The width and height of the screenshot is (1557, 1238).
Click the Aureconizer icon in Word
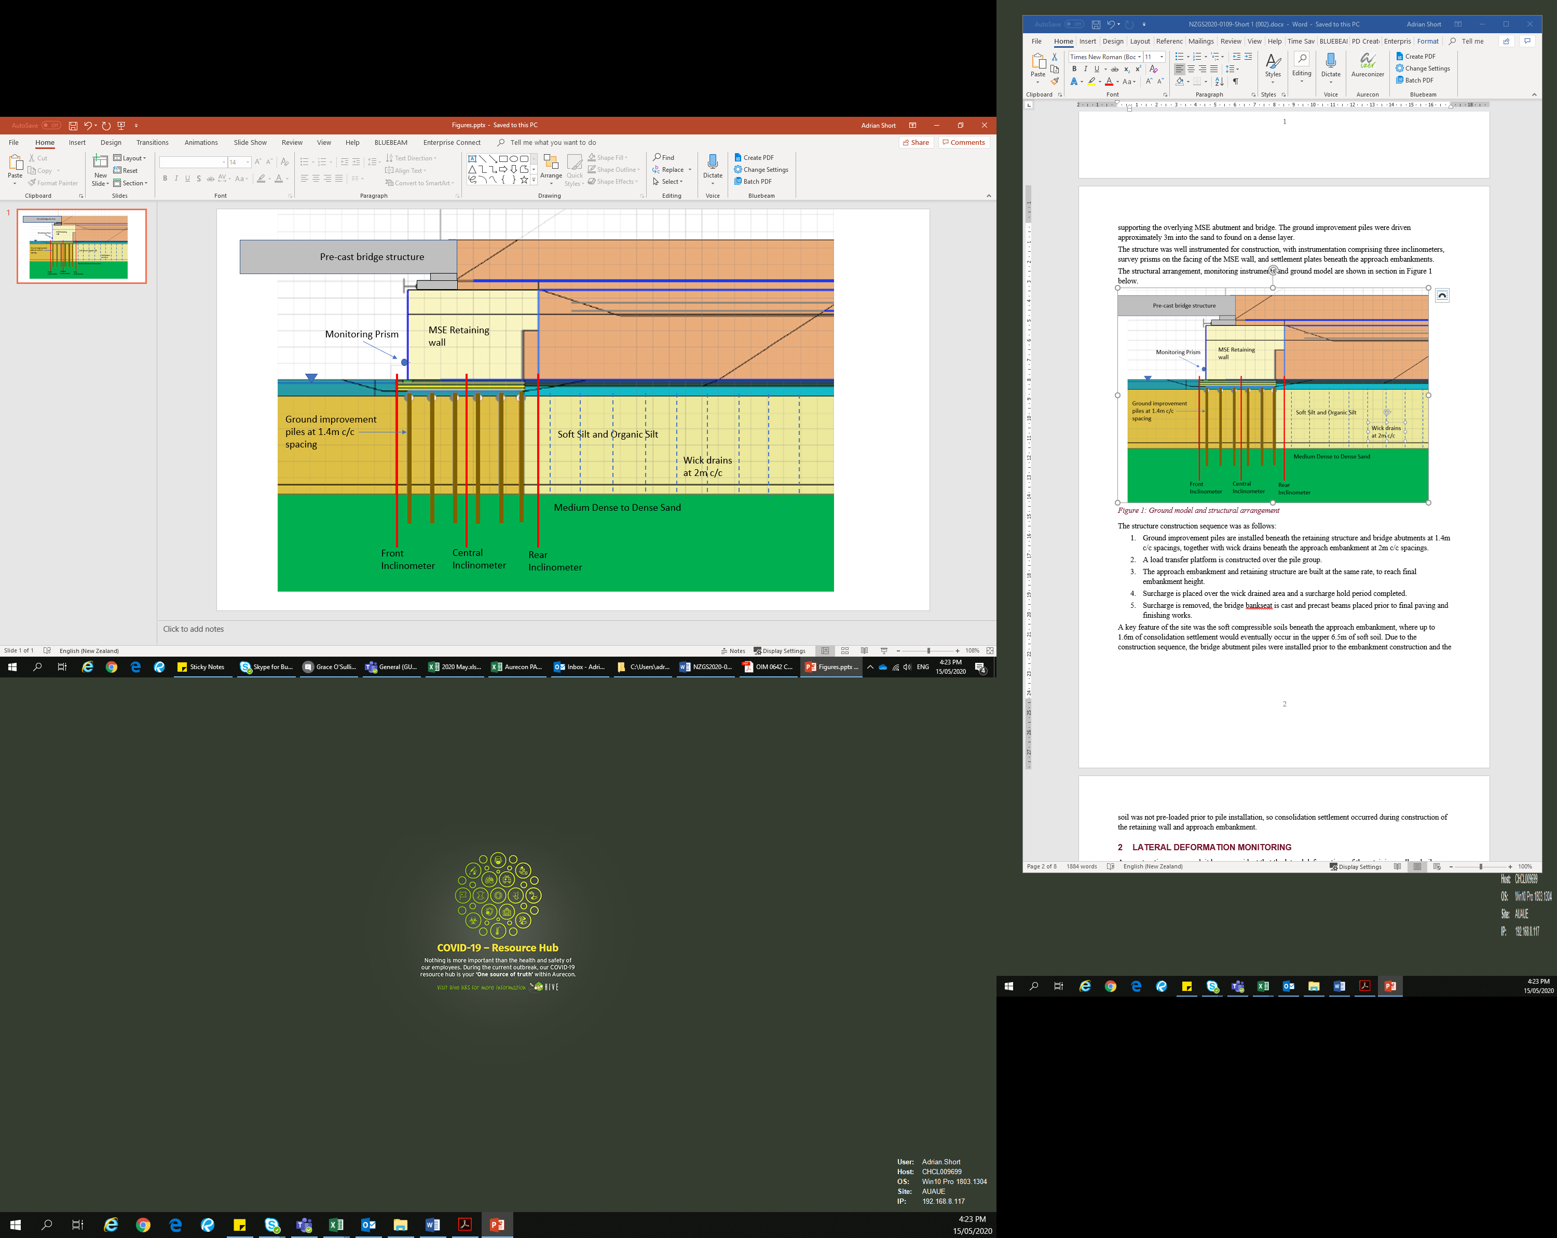tap(1367, 62)
